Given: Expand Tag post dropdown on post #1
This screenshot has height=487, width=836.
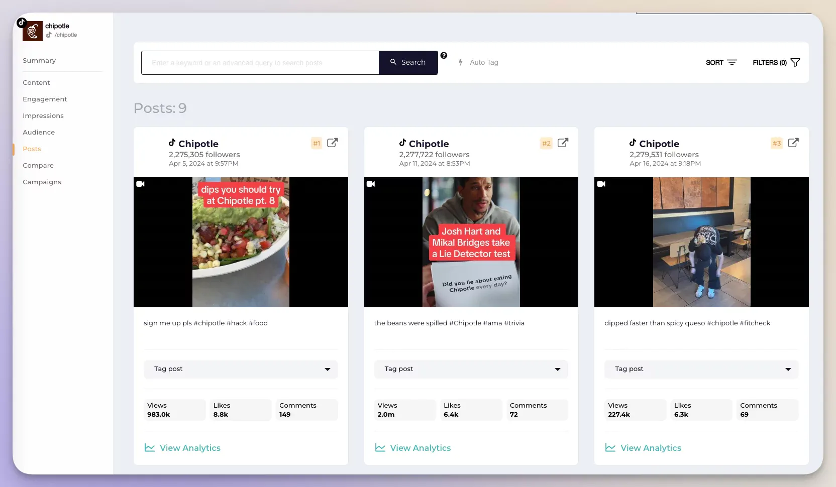Looking at the screenshot, I should coord(241,369).
